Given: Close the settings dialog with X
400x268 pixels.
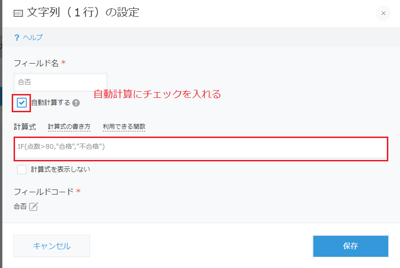Looking at the screenshot, I should tap(383, 13).
